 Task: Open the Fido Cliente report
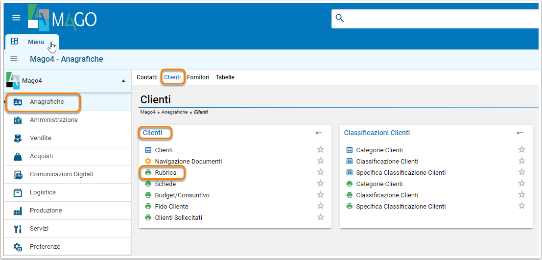tap(171, 207)
